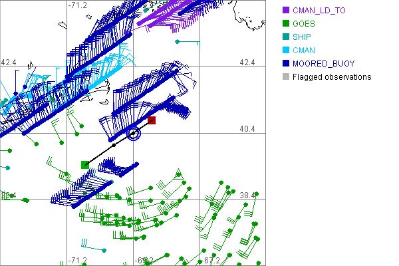This screenshot has height=266, width=399.
Task: Click the CMAN_LD_TO legend label
Action: (x=319, y=11)
